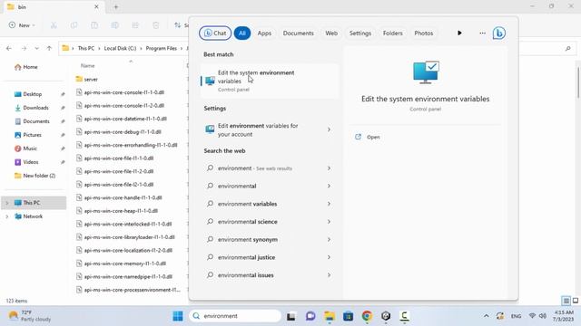Show more filter tabs with arrow
Image resolution: width=581 pixels, height=326 pixels.
pyautogui.click(x=459, y=34)
